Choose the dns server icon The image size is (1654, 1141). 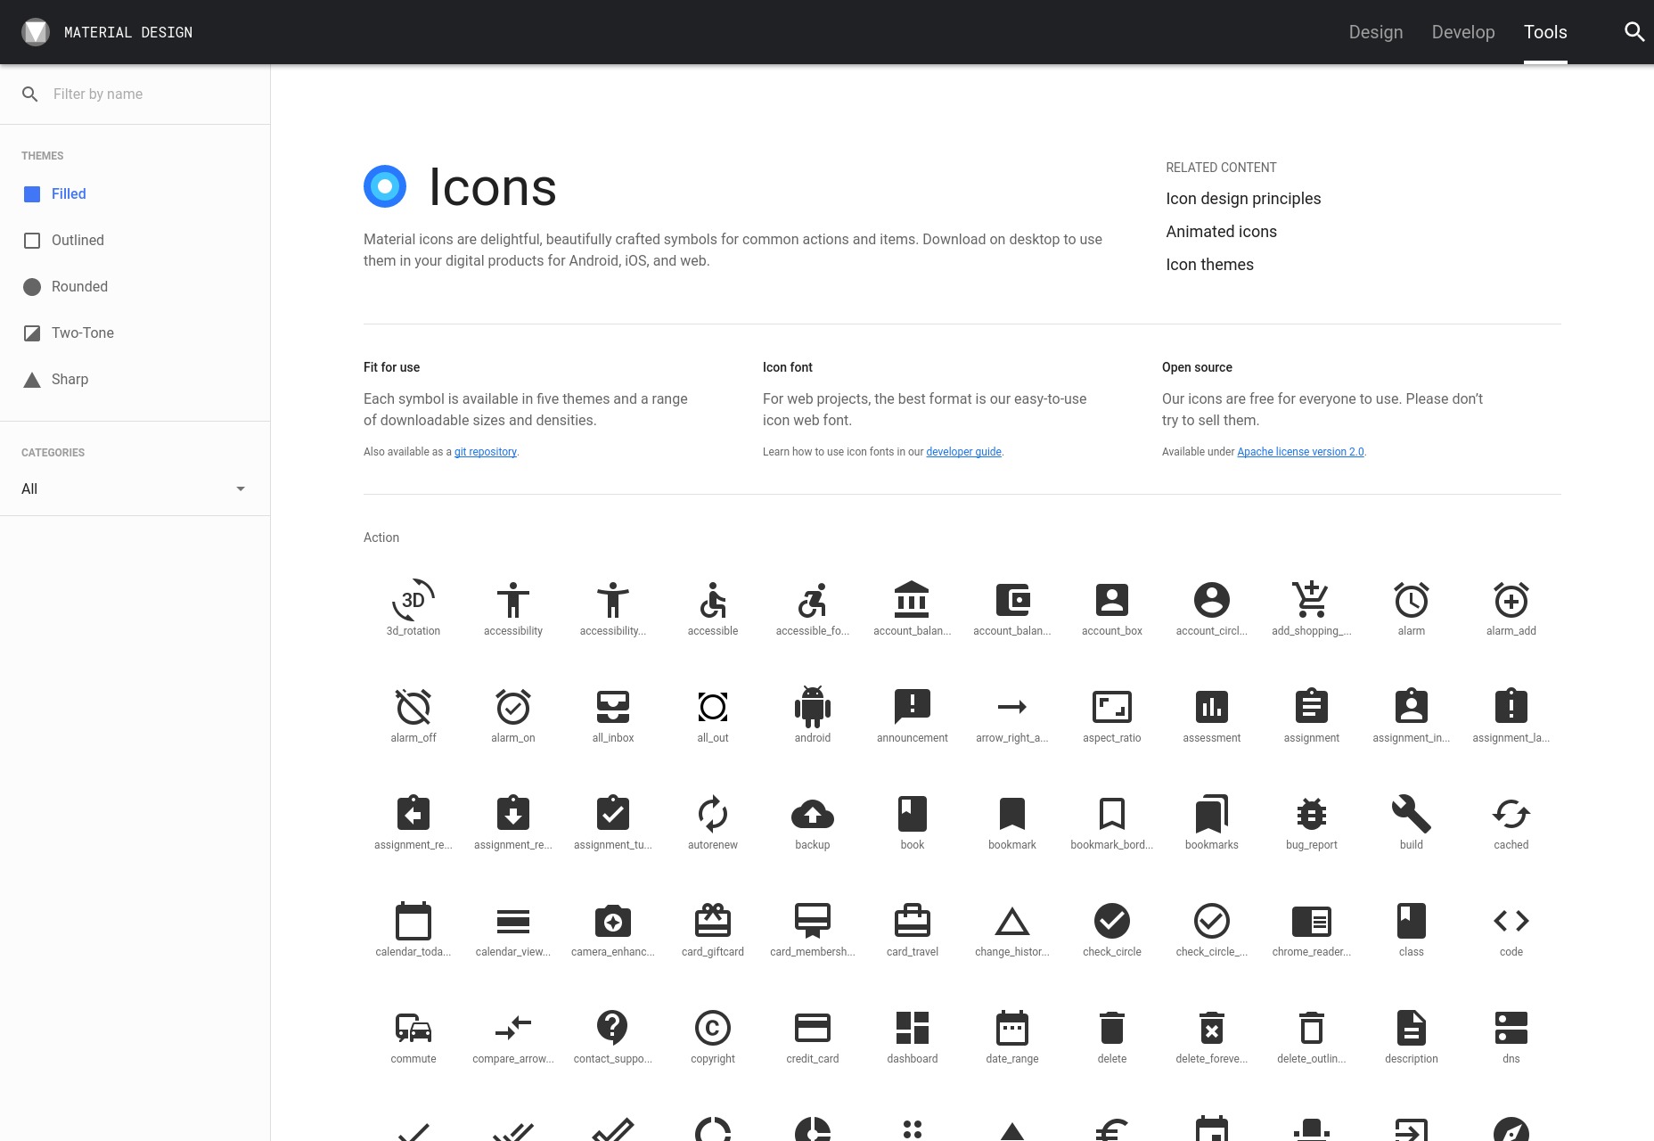1511,1028
